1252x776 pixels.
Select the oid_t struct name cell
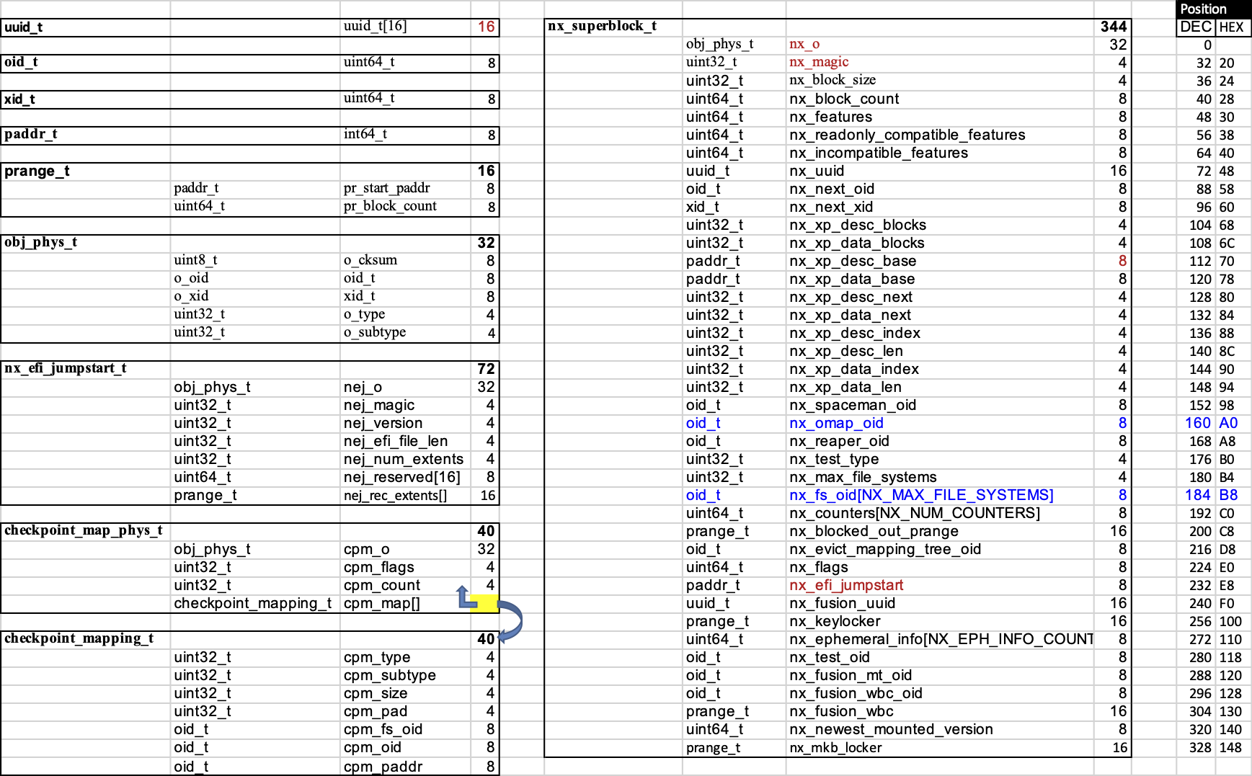coord(85,63)
